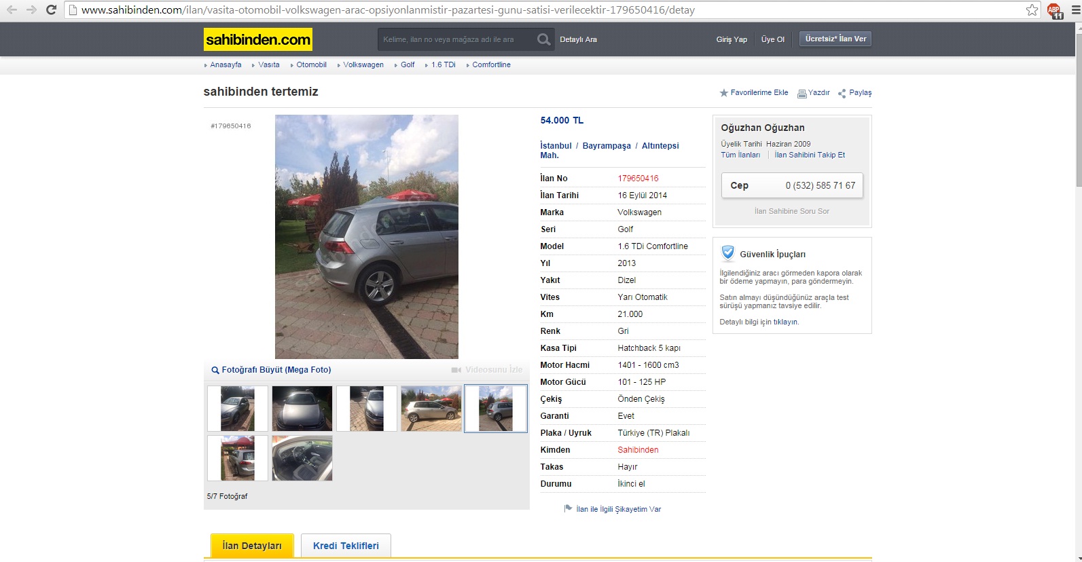Click Bayrampaşa district link

[607, 146]
